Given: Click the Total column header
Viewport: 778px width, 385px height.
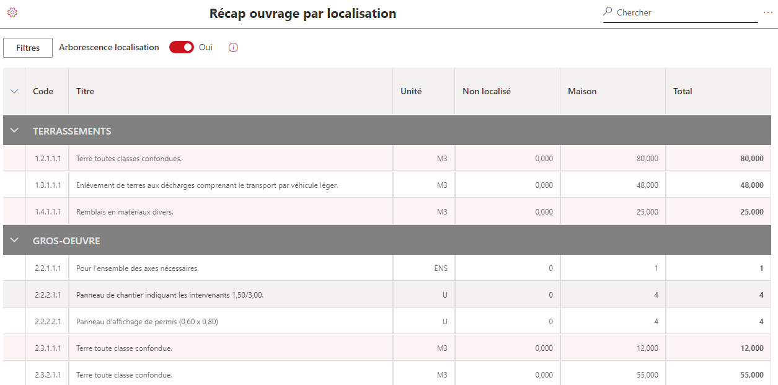Looking at the screenshot, I should (x=683, y=91).
